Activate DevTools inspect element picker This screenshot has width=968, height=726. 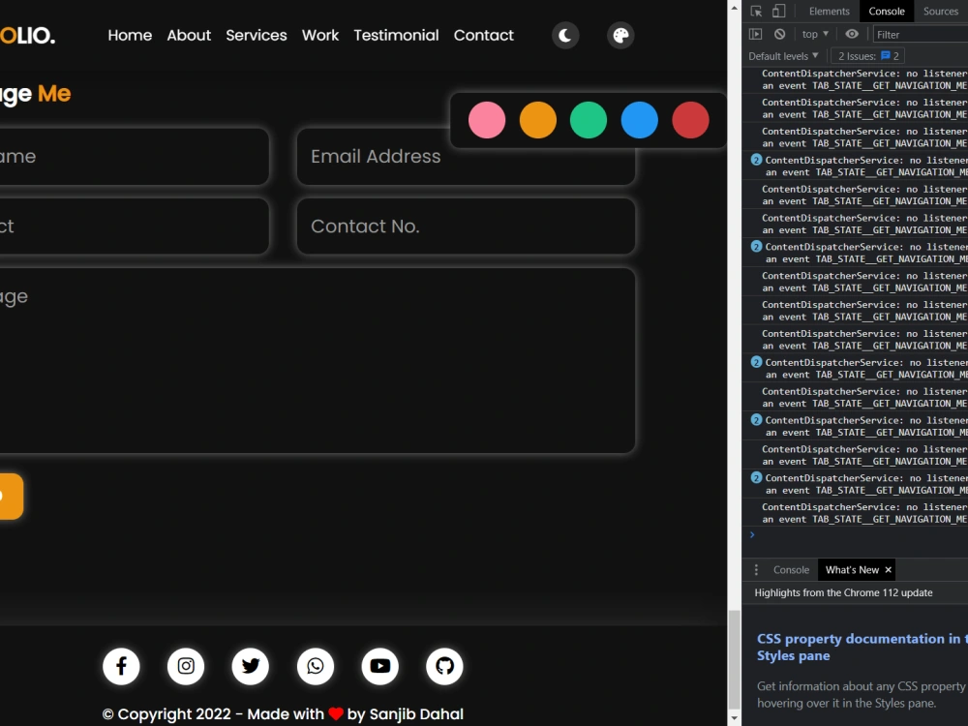point(756,11)
